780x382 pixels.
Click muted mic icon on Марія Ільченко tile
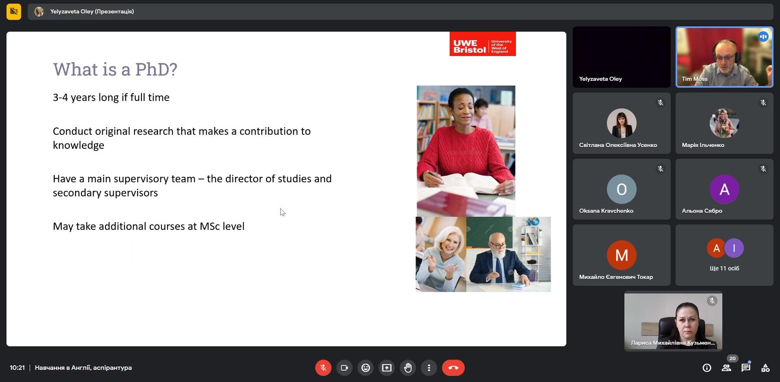763,103
